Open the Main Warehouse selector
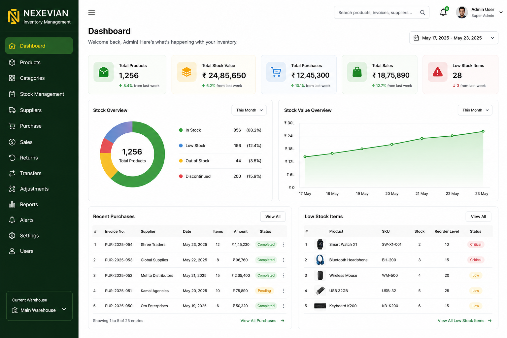Image resolution: width=507 pixels, height=338 pixels. (39, 310)
